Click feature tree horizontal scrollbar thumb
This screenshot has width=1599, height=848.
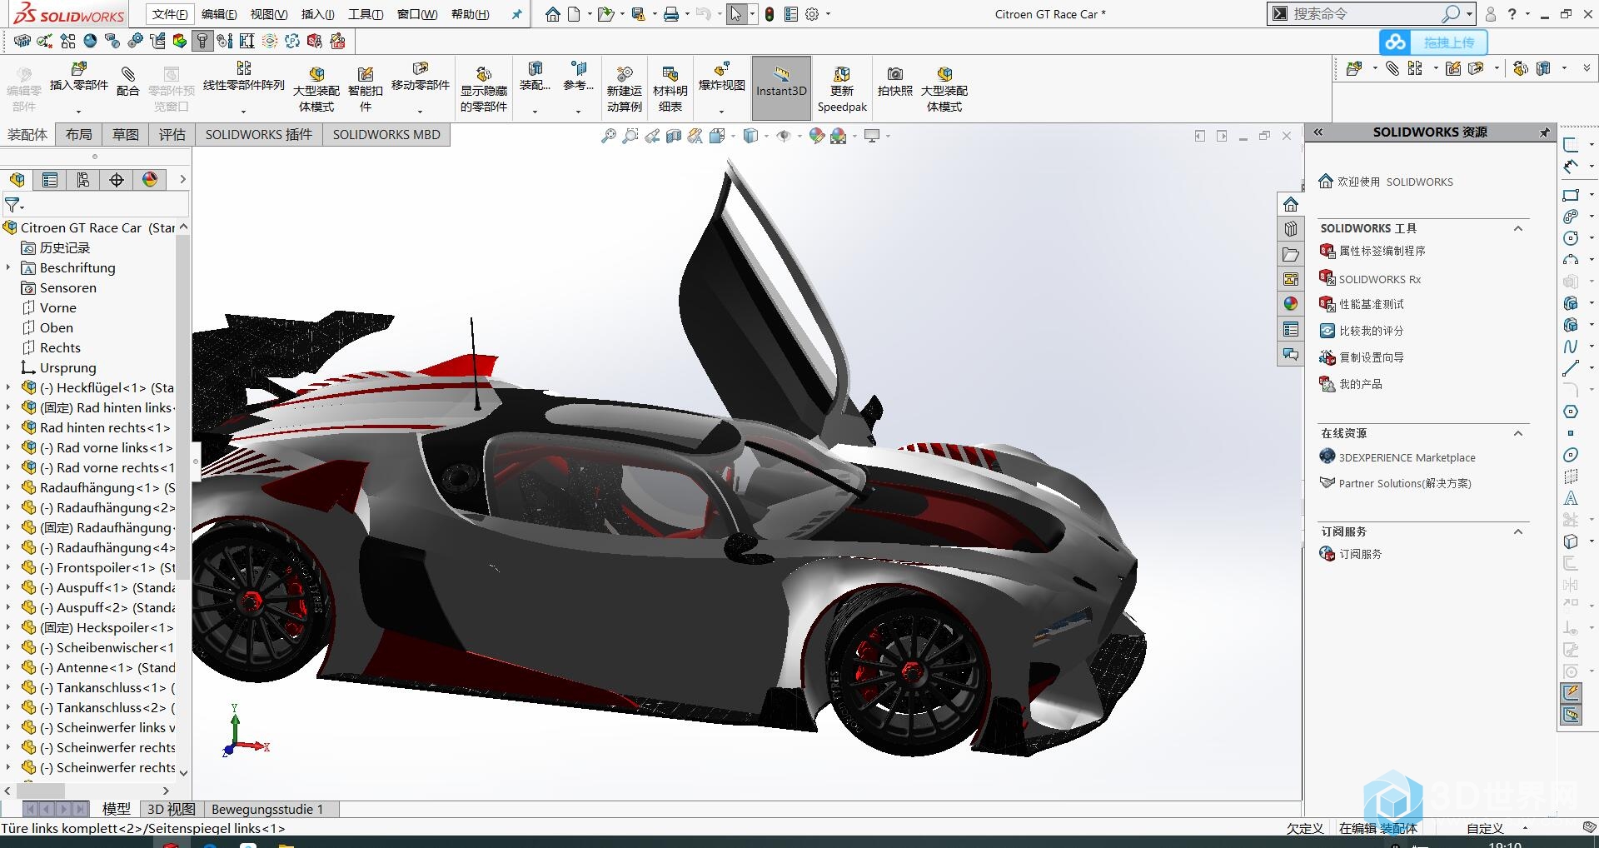click(40, 790)
